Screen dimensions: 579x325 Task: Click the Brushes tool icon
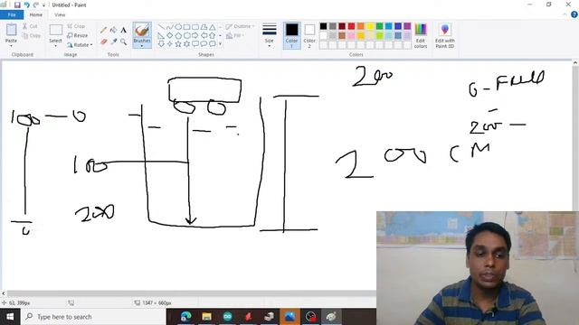[142, 30]
